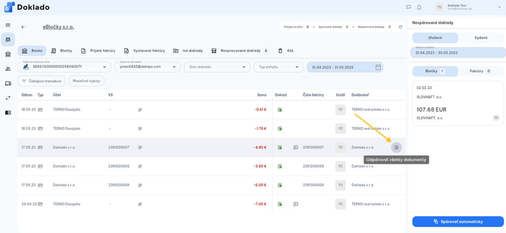Open comment icon on the -4.80 € row
The image size is (506, 233).
click(295, 147)
